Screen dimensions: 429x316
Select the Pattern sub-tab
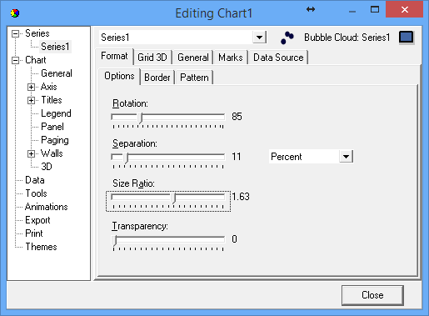click(194, 78)
